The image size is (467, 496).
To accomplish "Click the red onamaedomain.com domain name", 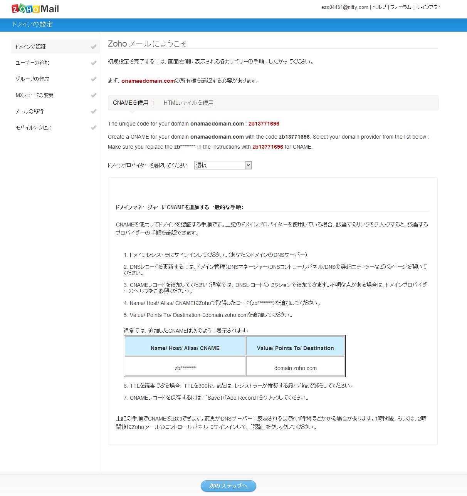I will [148, 81].
